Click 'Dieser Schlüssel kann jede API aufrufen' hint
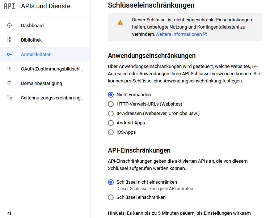 [155, 189]
